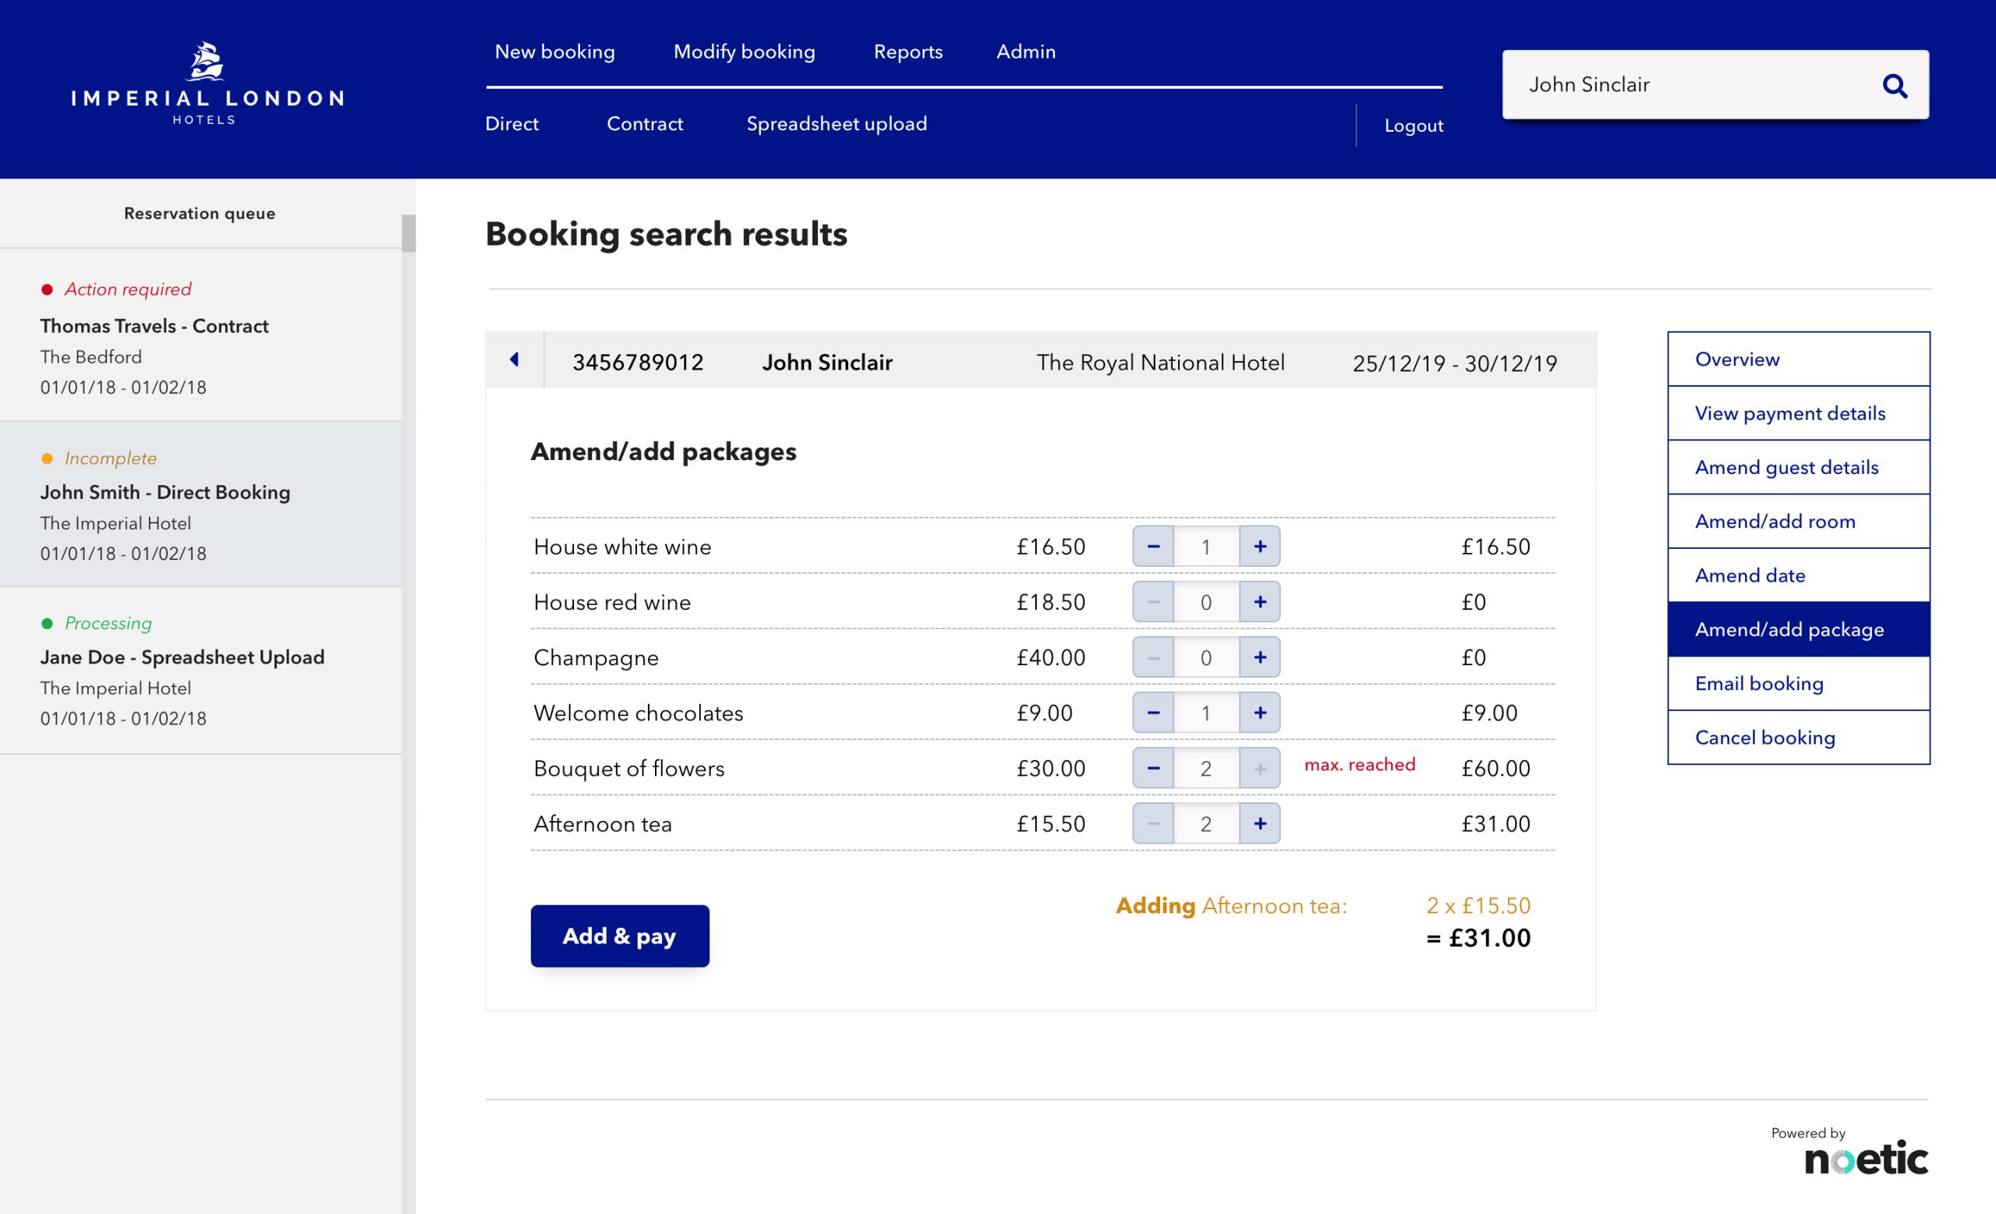Select the Spreadsheet upload sub-tab

[836, 124]
